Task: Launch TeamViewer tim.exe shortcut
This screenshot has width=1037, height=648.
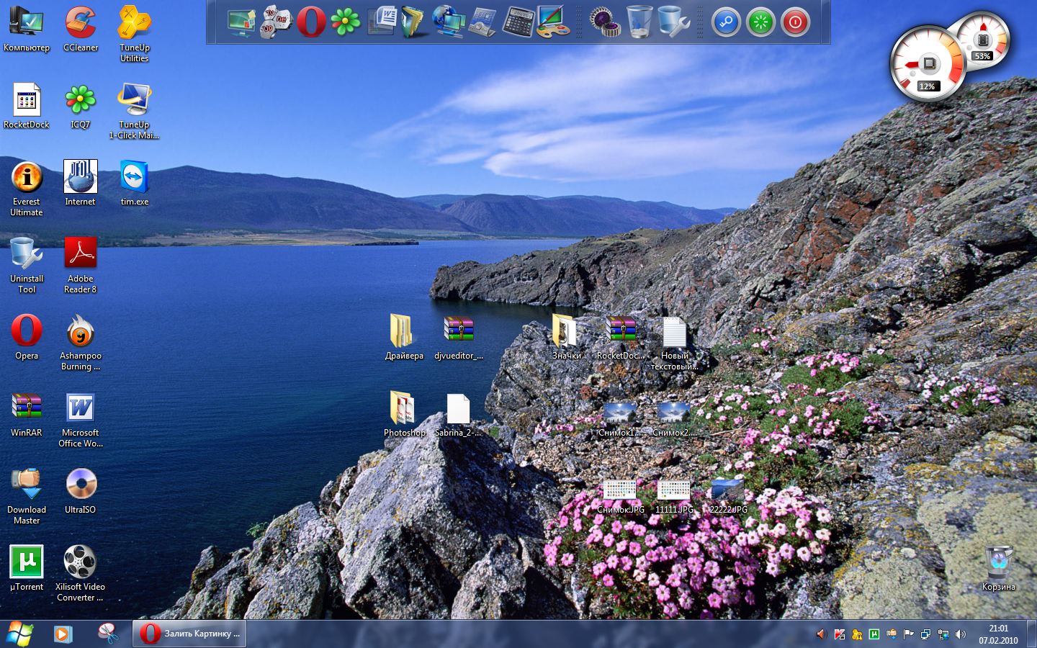Action: pos(134,178)
